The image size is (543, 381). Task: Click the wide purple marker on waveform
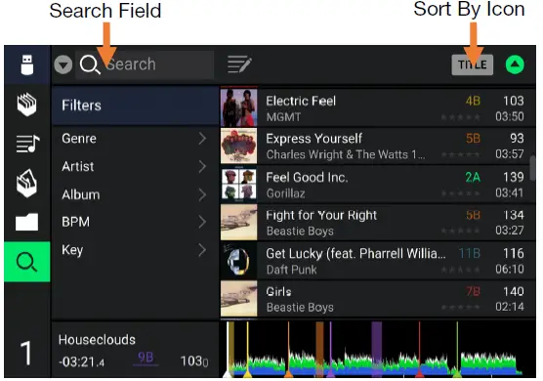pyautogui.click(x=377, y=349)
